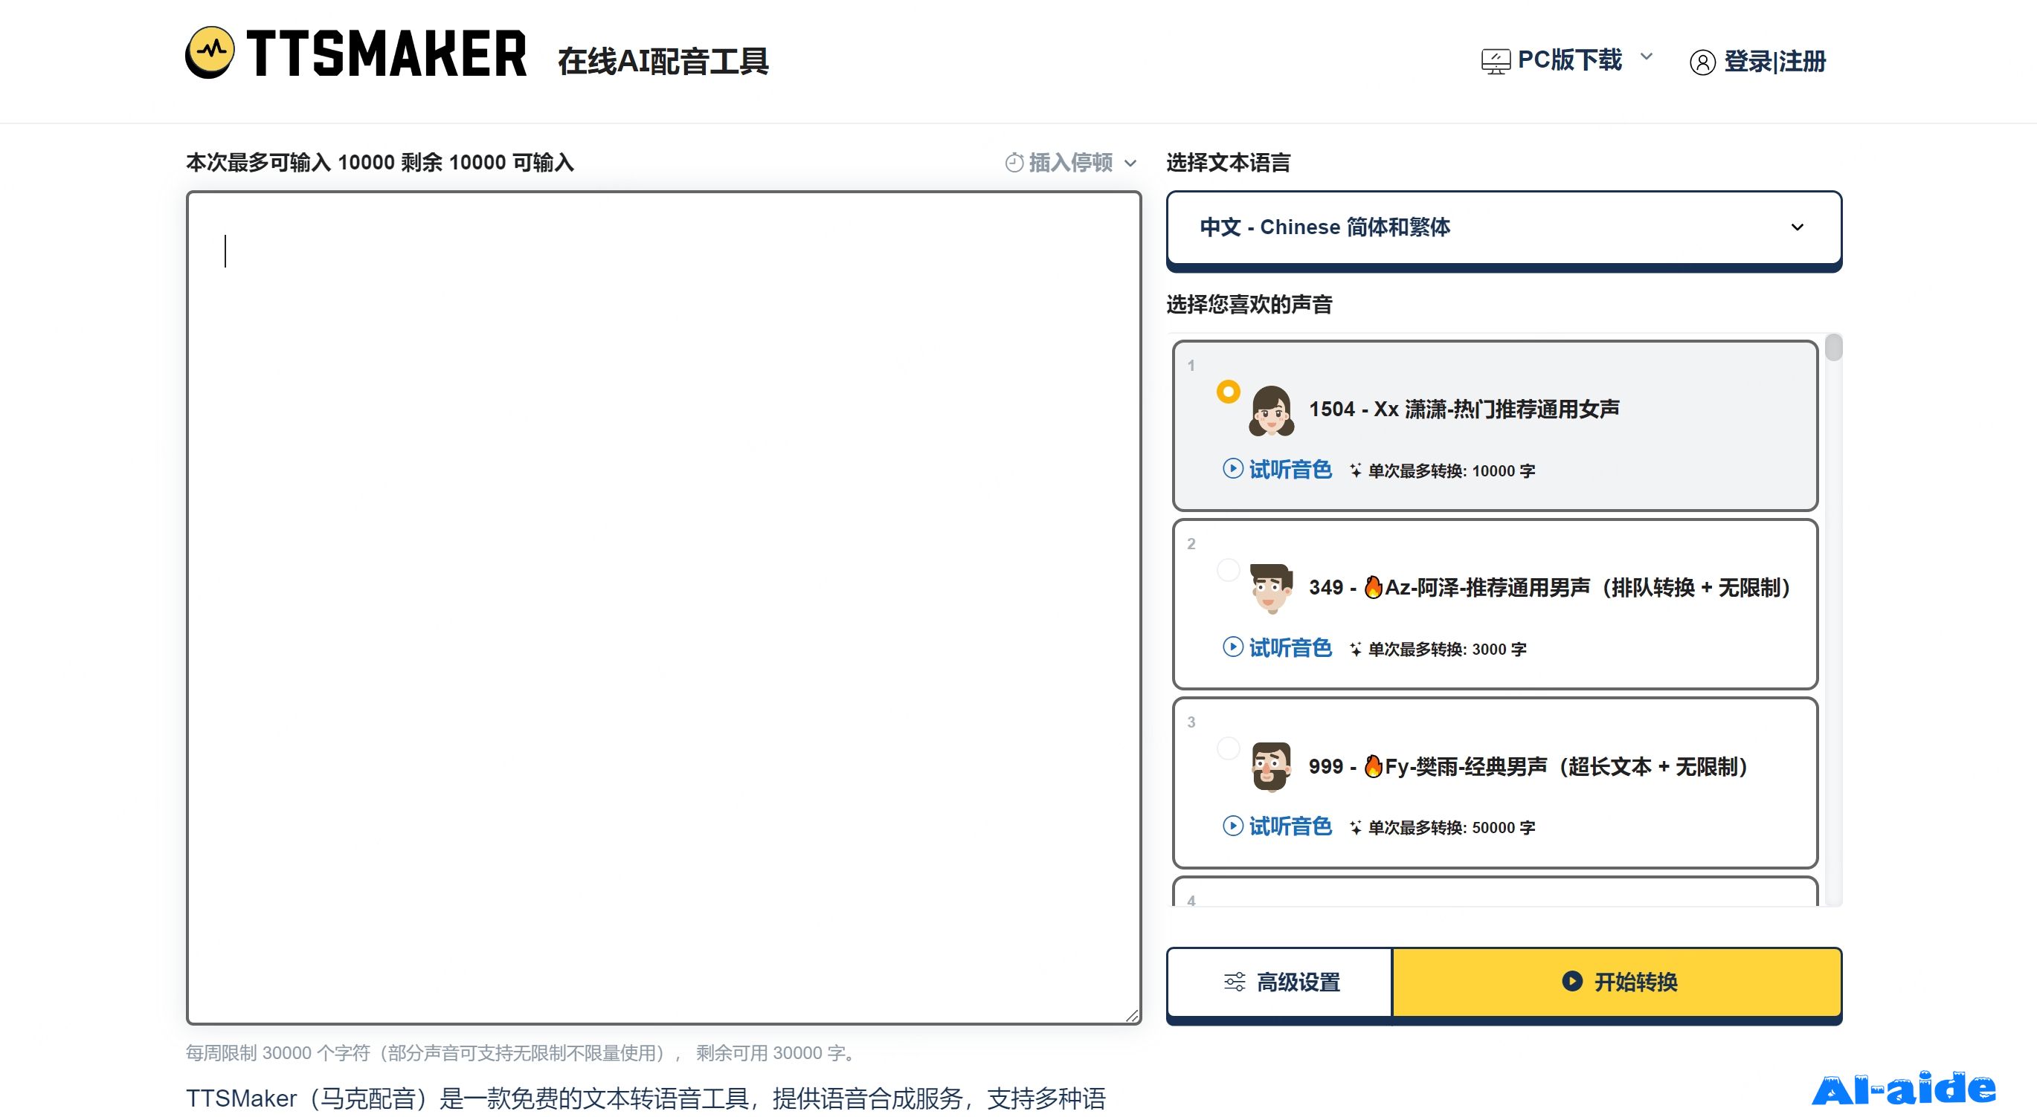
Task: Select the 349 阿泽 voice radio button
Action: (1228, 569)
